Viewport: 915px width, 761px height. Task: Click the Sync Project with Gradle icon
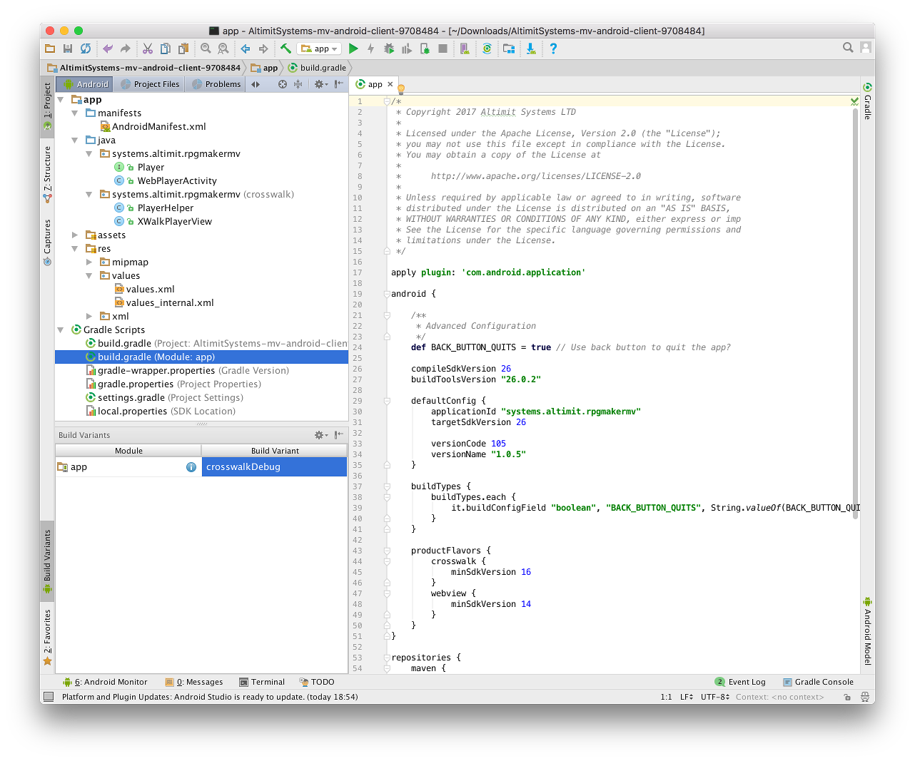[x=487, y=48]
